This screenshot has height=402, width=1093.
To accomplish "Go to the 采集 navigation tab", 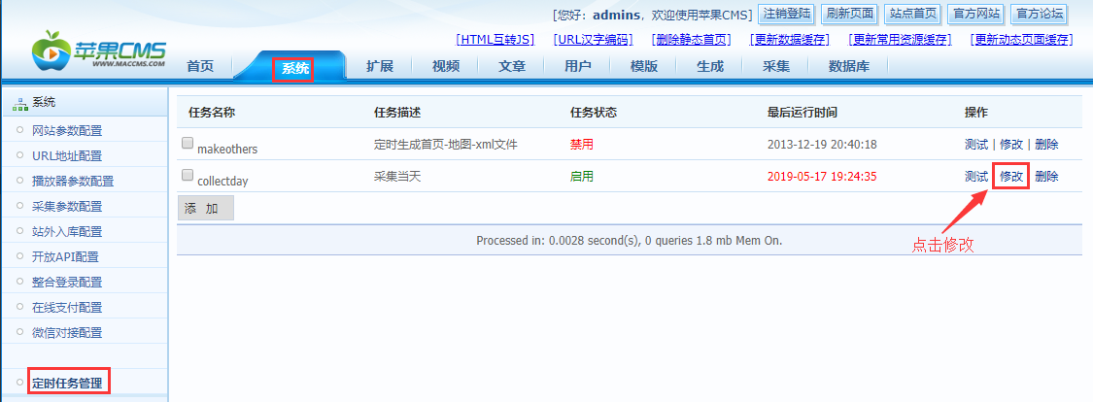I will click(775, 67).
